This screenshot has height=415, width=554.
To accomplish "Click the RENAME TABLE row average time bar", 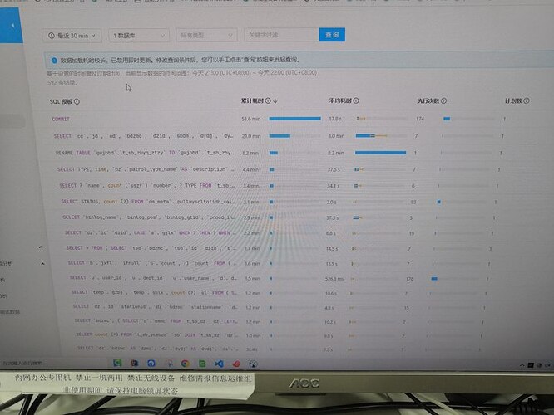I will click(380, 153).
